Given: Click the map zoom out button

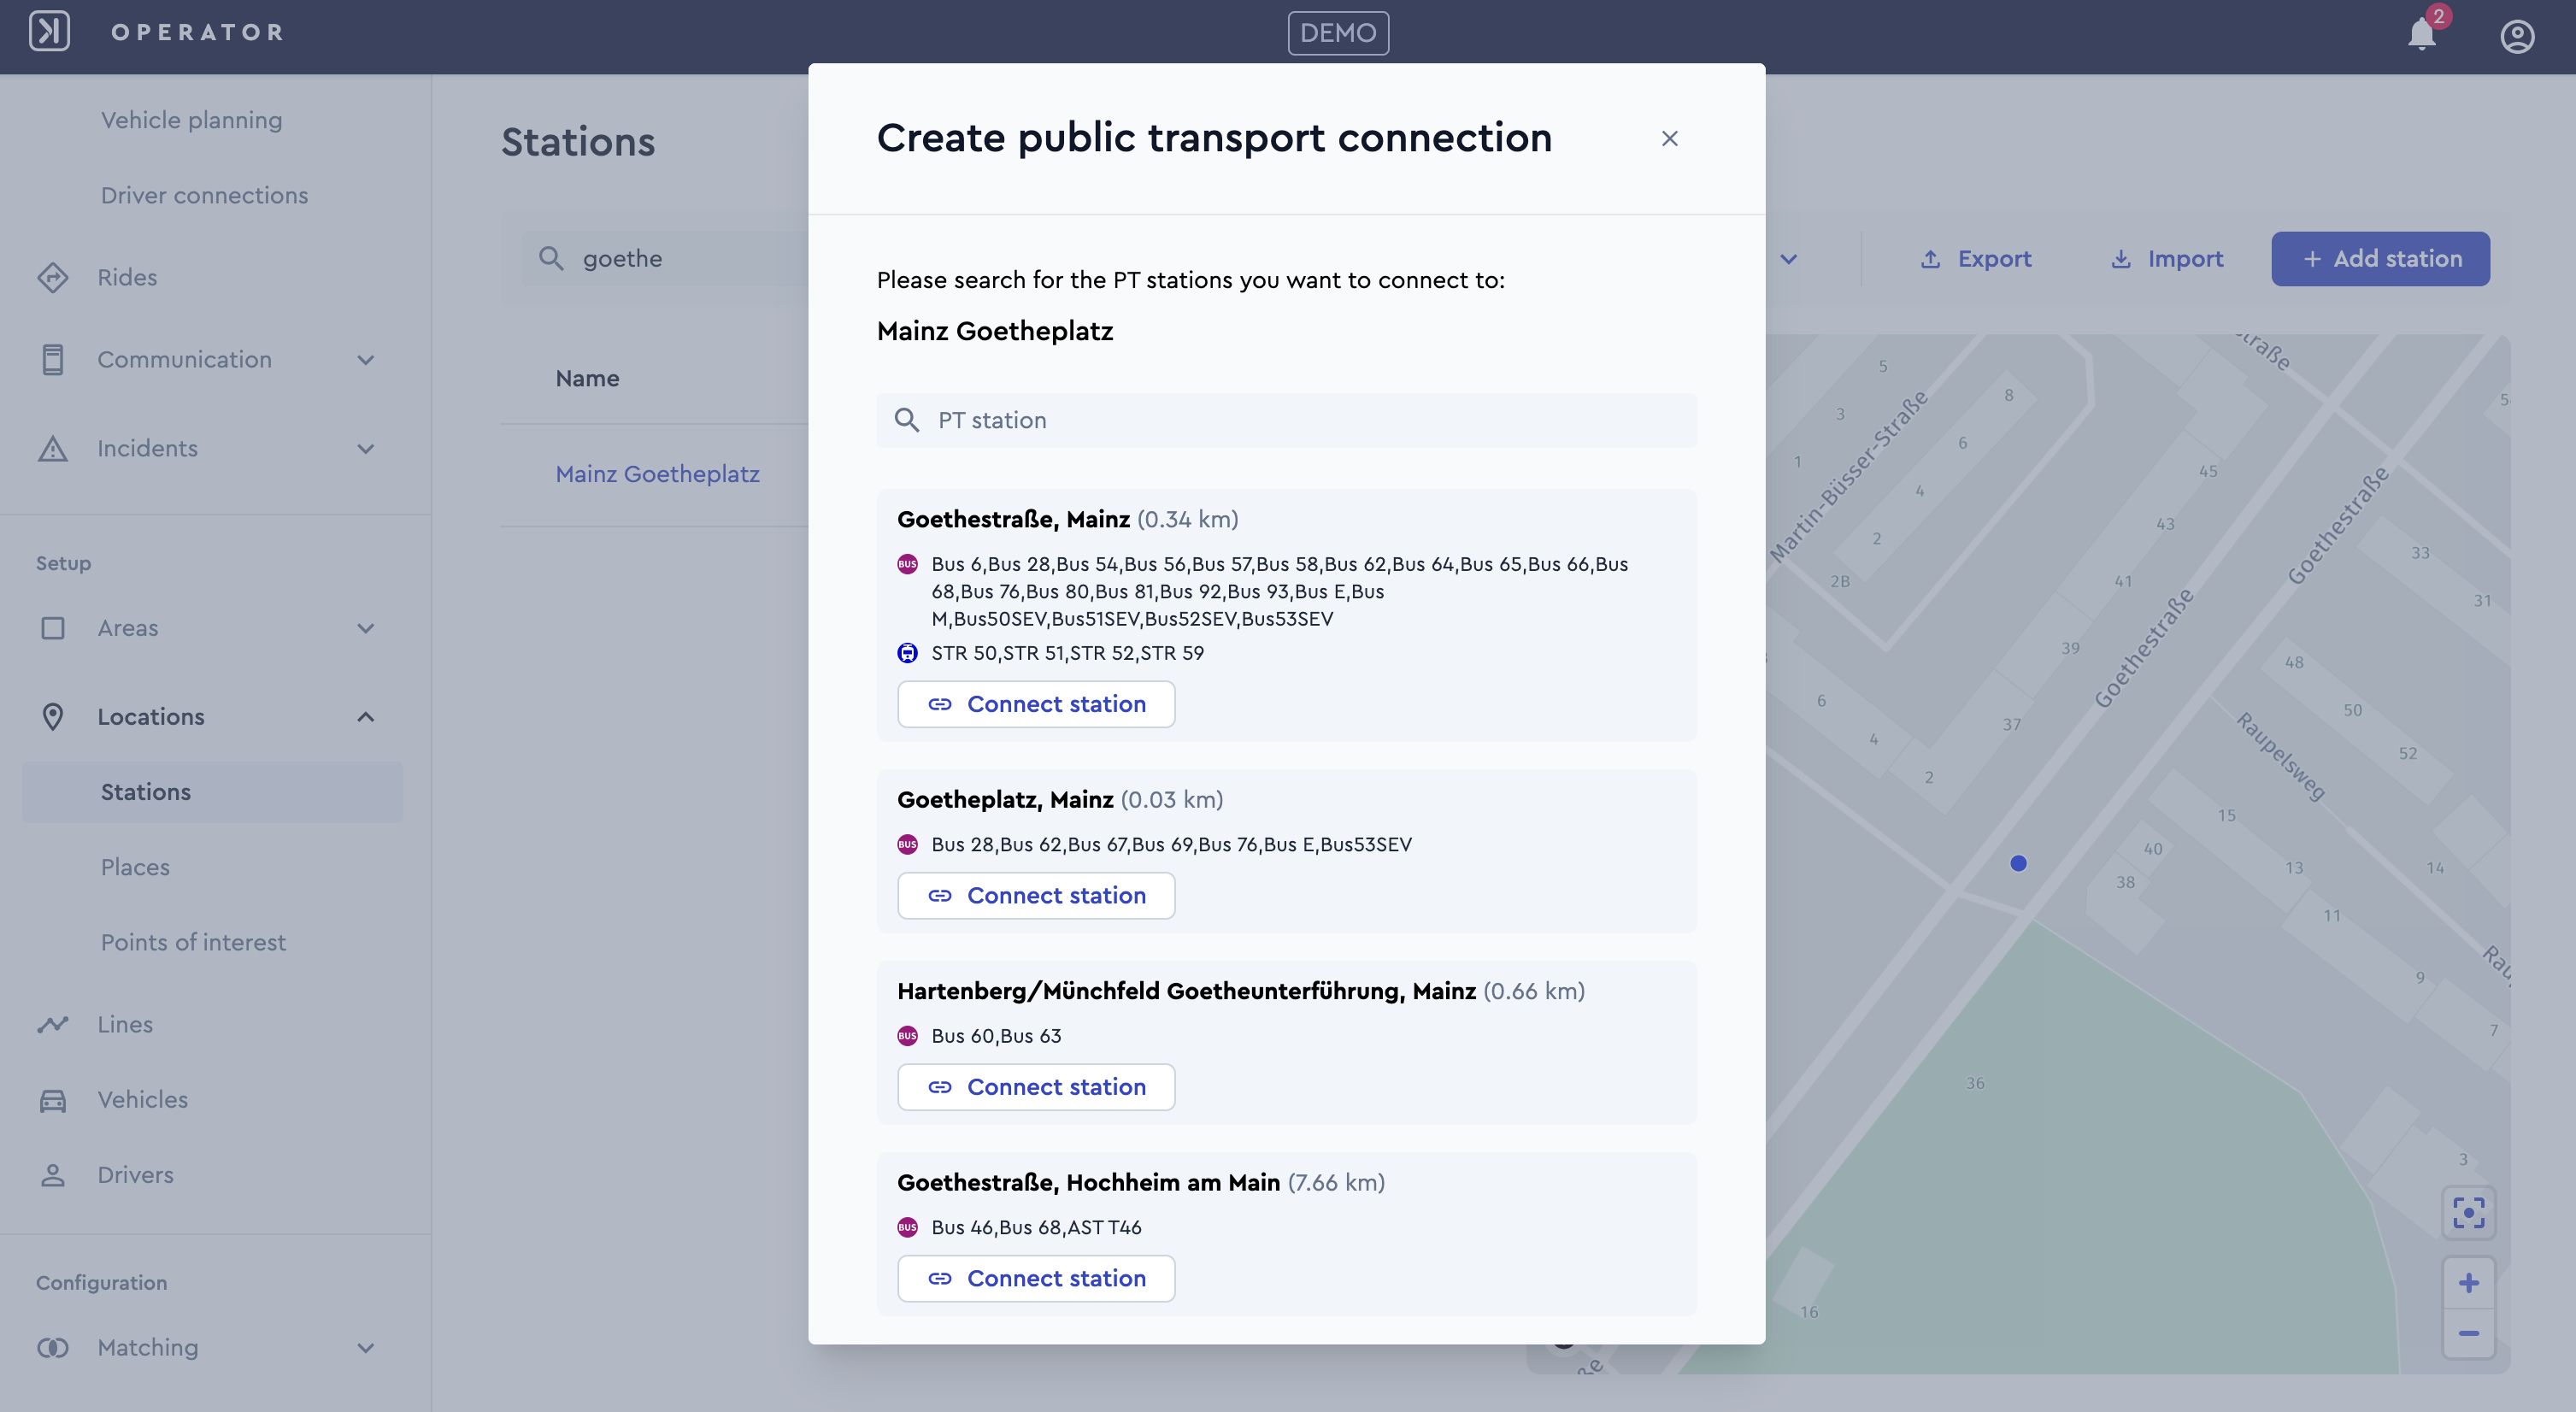Looking at the screenshot, I should [2468, 1333].
